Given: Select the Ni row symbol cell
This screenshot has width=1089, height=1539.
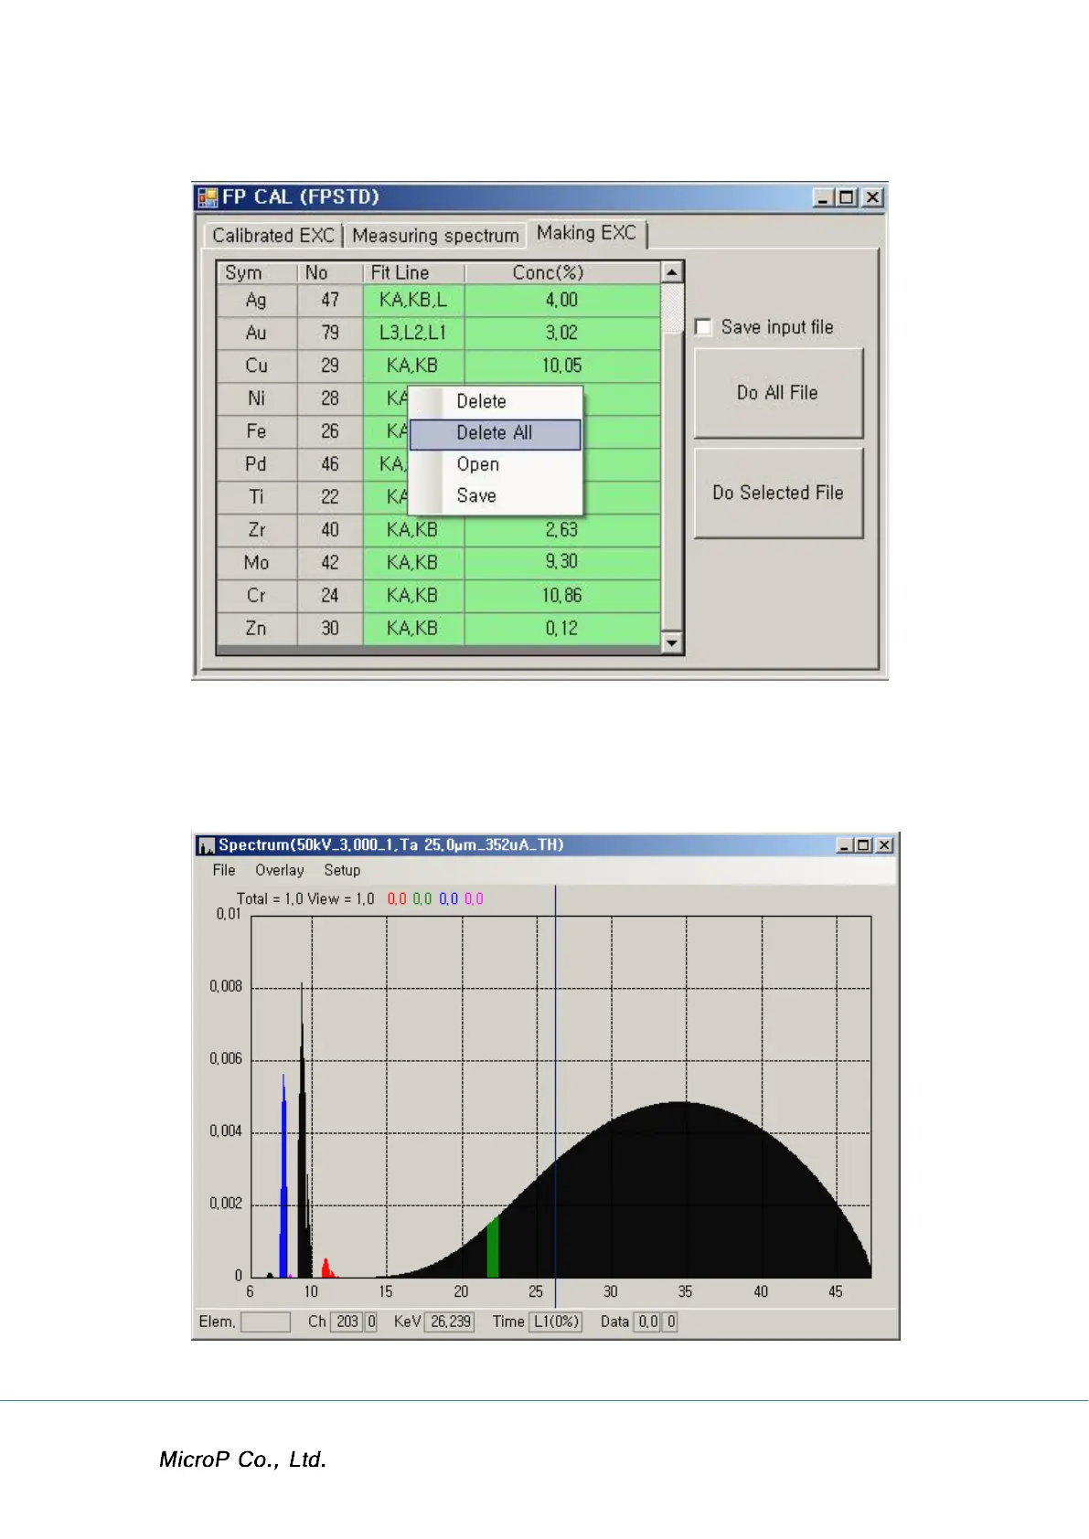Looking at the screenshot, I should pos(257,398).
